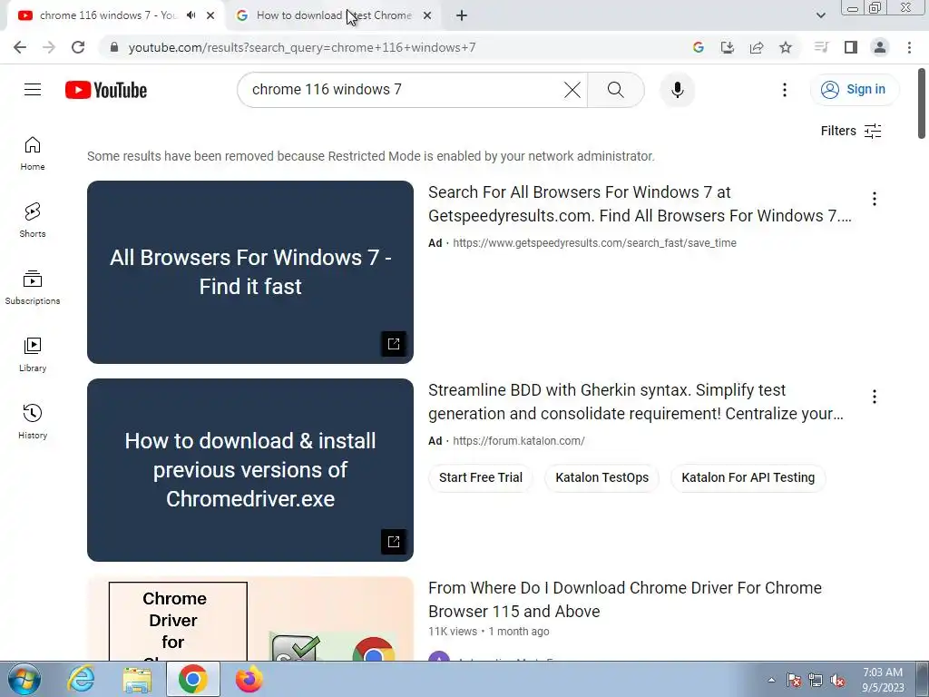The height and width of the screenshot is (697, 929).
Task: Click Katalon TestOps chip
Action: pos(602,477)
